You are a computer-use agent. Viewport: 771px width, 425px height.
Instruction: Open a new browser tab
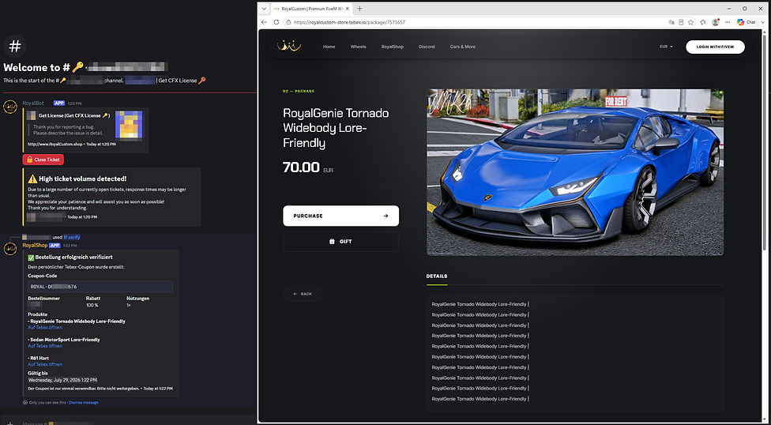tap(359, 9)
